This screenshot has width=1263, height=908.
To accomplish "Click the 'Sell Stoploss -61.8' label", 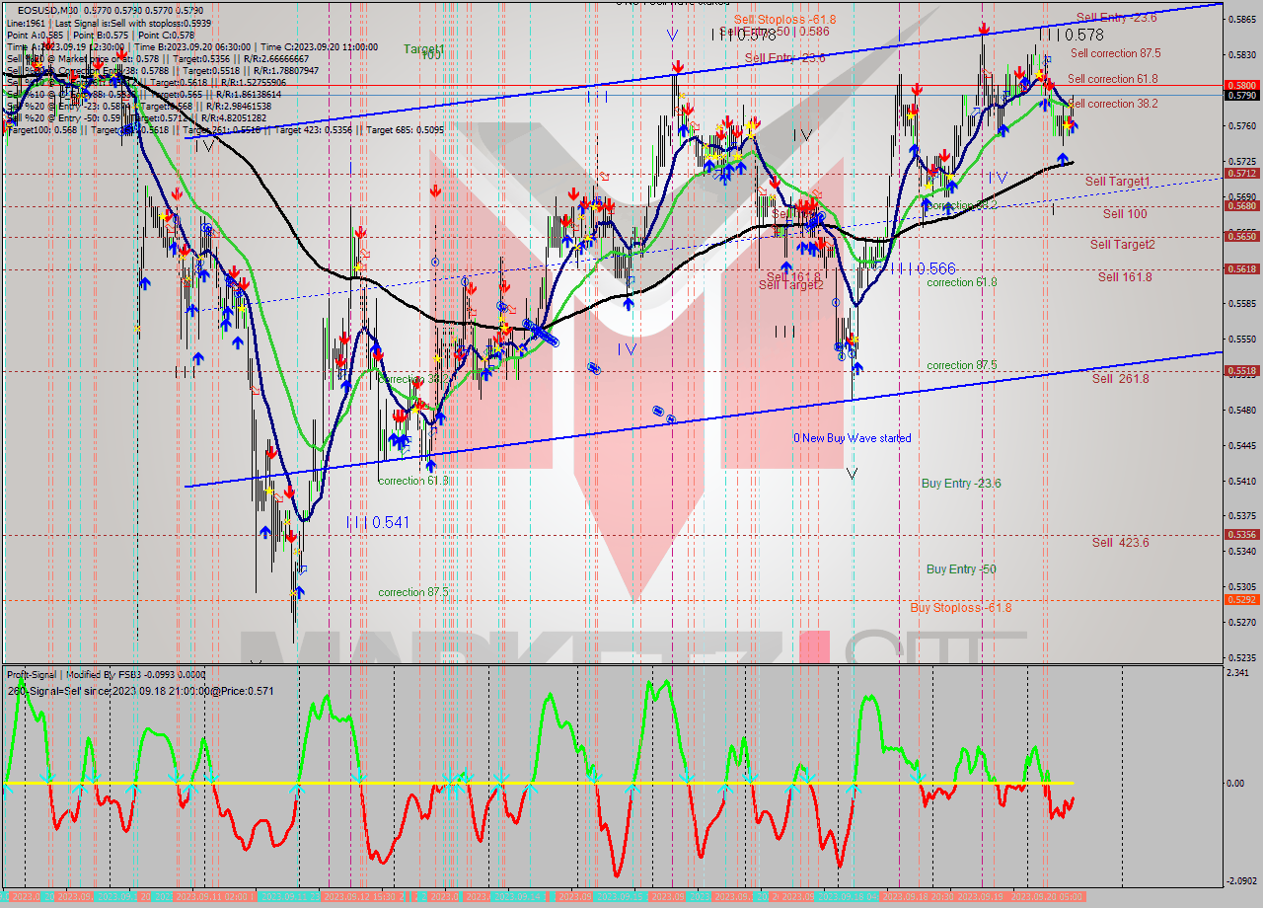I will [784, 20].
